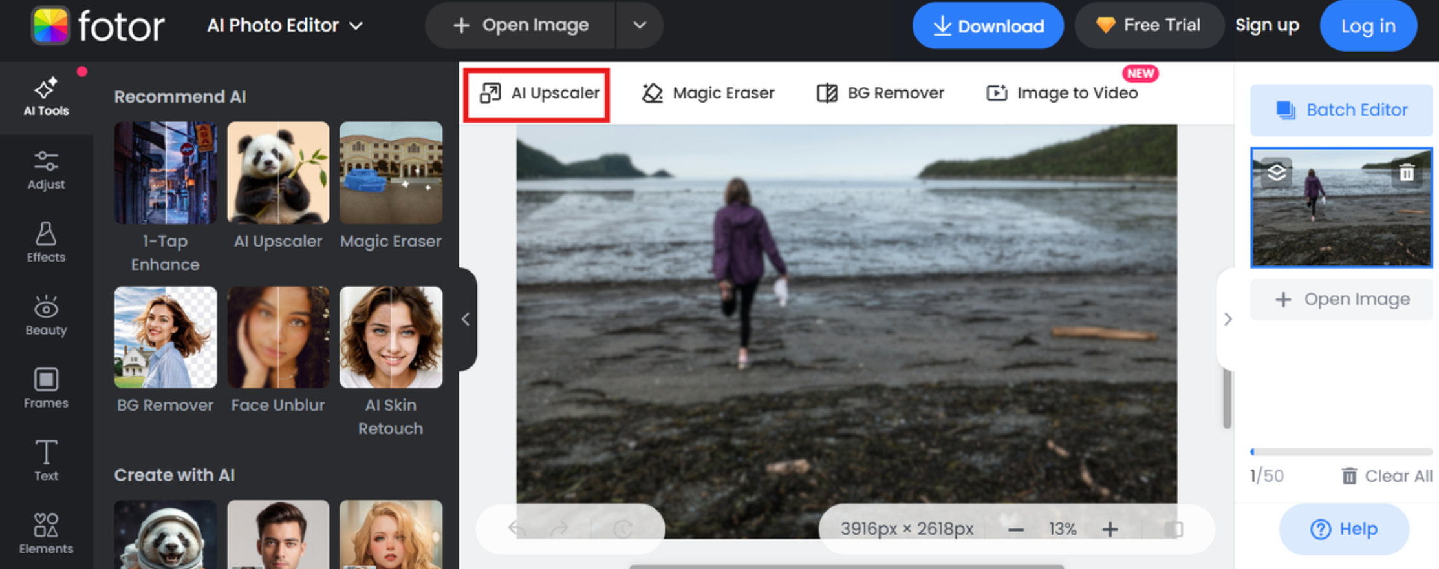Zoom in with the plus icon
The width and height of the screenshot is (1439, 569).
pos(1110,530)
